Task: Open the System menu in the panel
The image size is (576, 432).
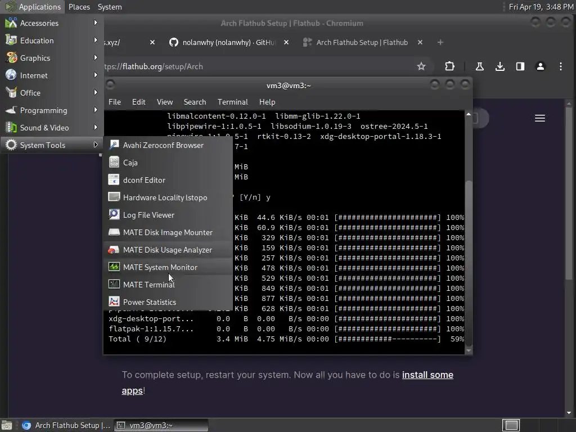Action: [x=110, y=7]
